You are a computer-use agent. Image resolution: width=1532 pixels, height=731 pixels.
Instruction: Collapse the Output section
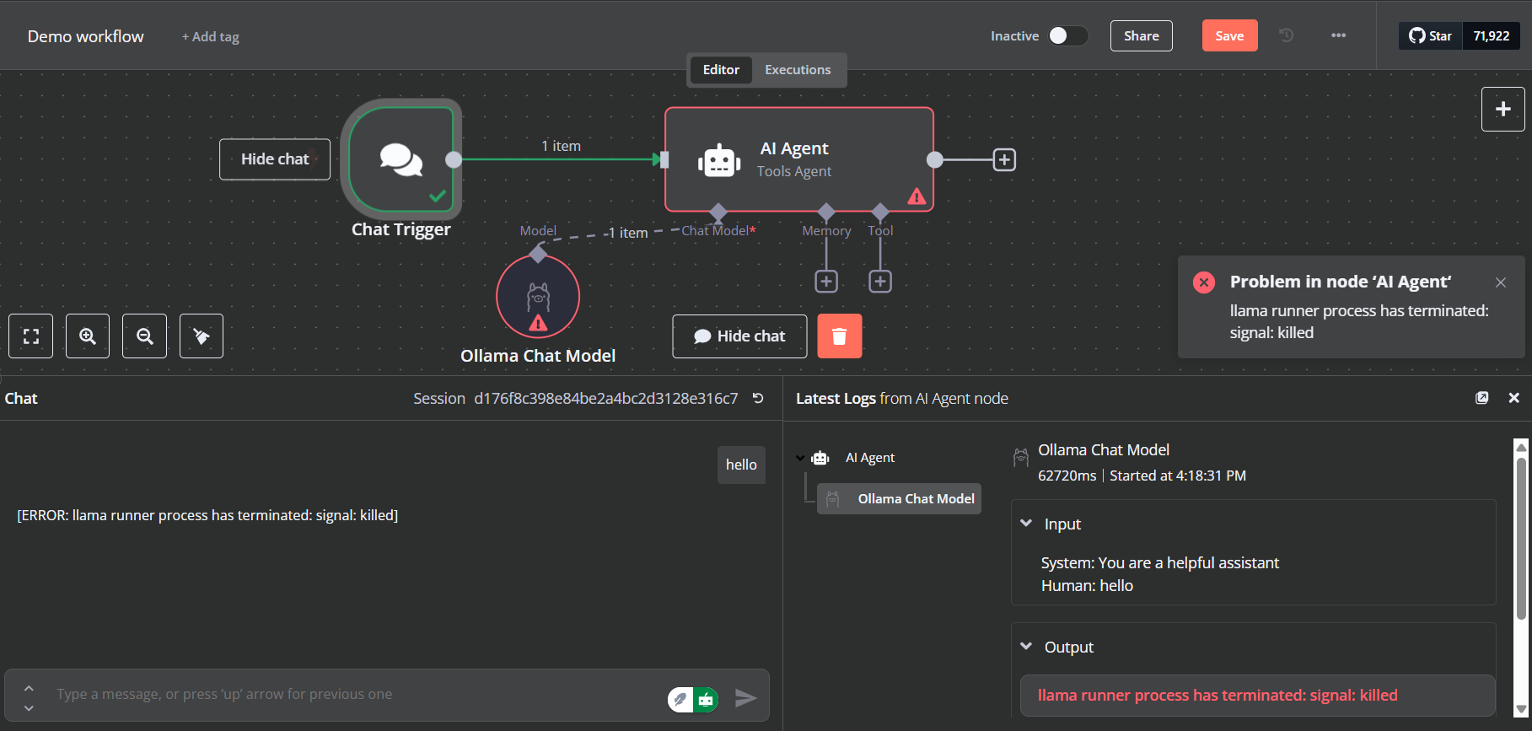coord(1026,647)
